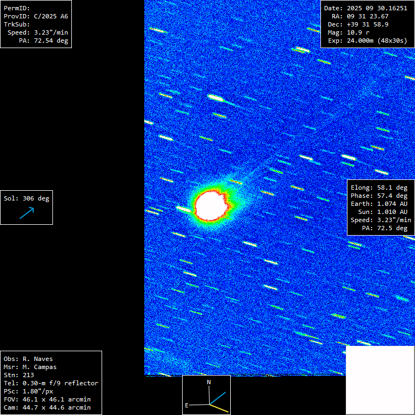Click the Date 2025 09 30.16251 line
This screenshot has height=415, width=415.
(364, 8)
